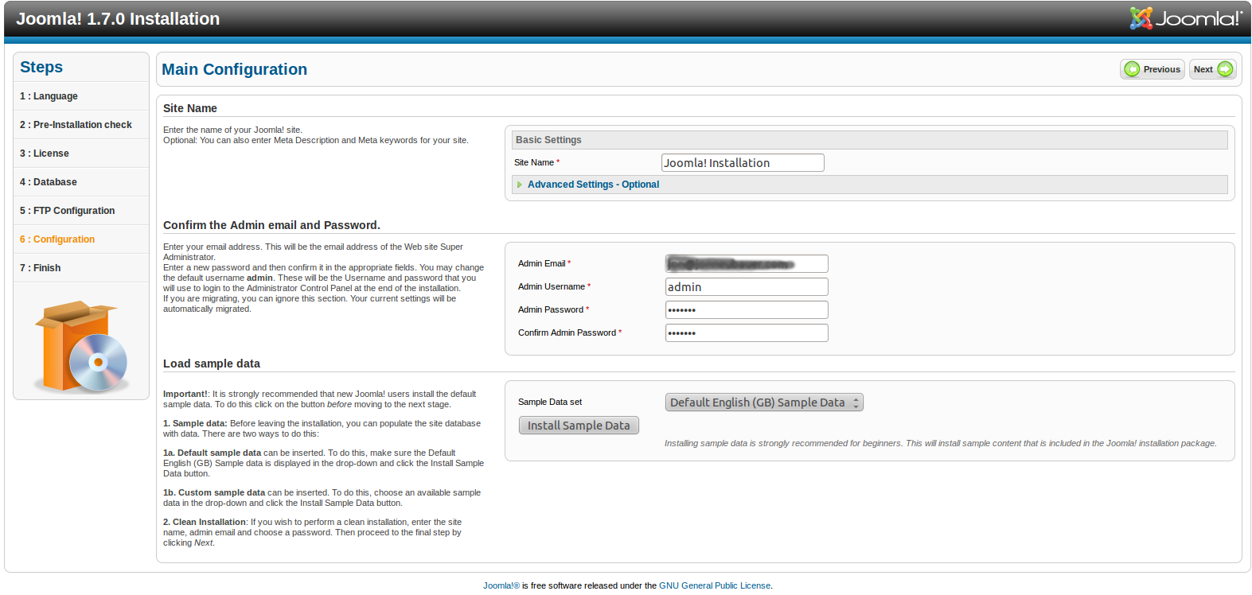Select step 1 : Language
The image size is (1252, 595).
[x=81, y=96]
